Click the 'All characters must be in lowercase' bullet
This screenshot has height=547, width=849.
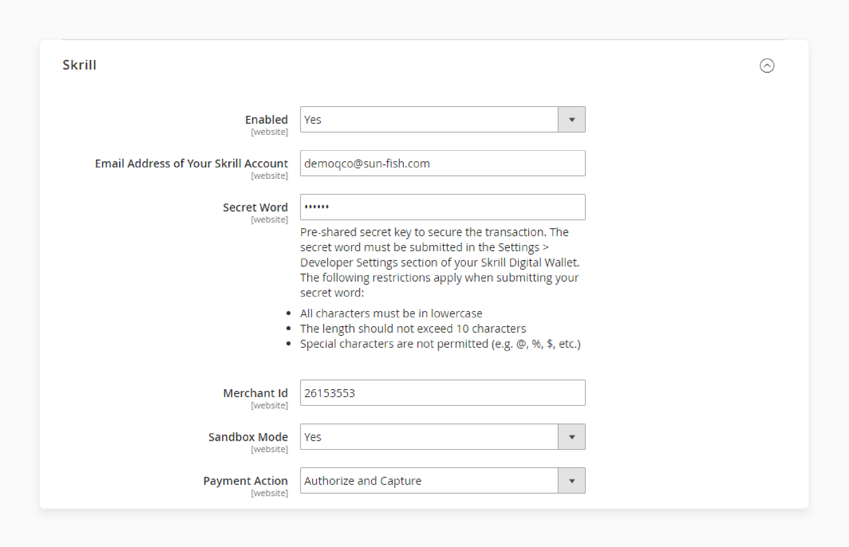391,313
